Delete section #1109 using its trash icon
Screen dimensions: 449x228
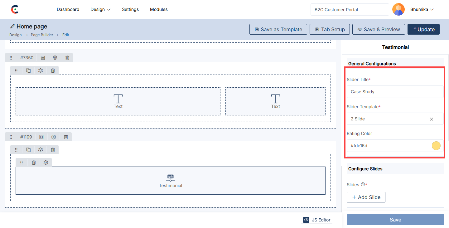[66, 137]
